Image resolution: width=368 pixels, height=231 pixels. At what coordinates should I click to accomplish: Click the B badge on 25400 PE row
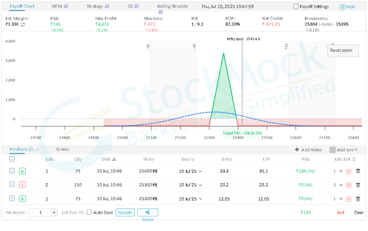click(x=22, y=171)
